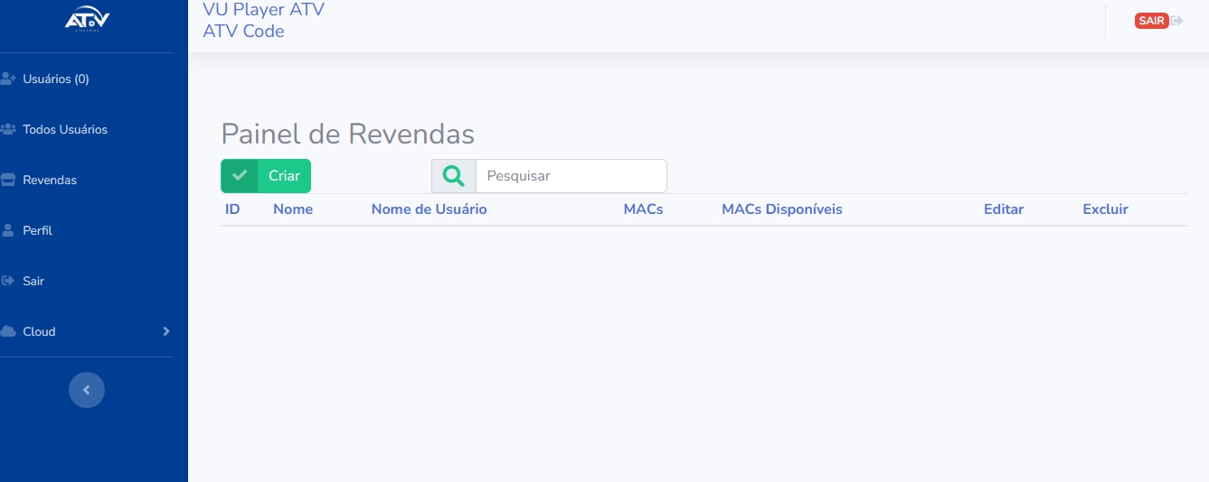This screenshot has width=1209, height=482.
Task: Click the cloud icon in the sidebar
Action: [x=8, y=331]
